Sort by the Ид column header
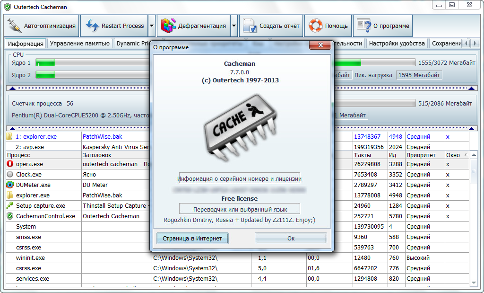 (x=396, y=155)
